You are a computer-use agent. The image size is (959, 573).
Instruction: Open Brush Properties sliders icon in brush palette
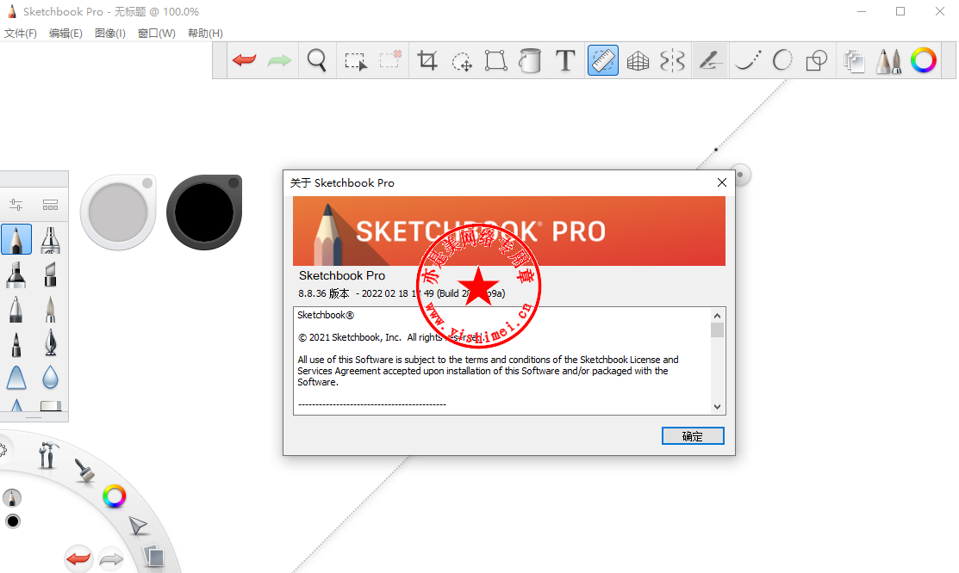click(16, 205)
